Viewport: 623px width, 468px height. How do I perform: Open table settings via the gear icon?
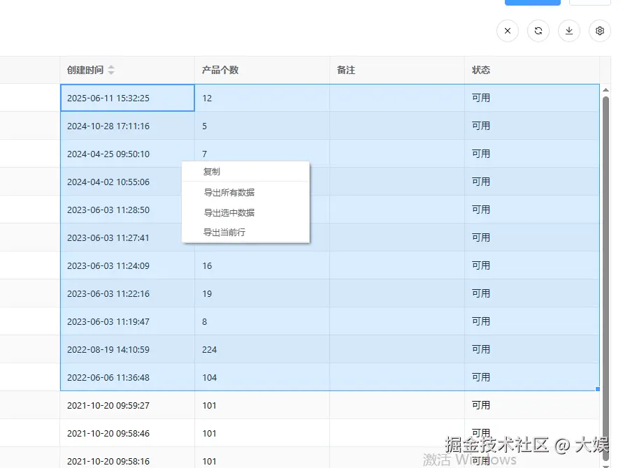599,31
